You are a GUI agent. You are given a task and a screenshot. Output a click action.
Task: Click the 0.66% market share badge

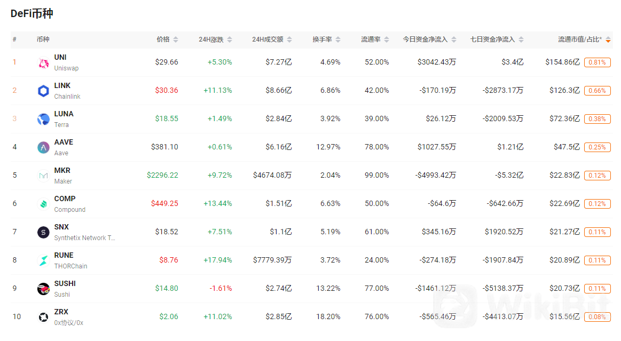coord(597,91)
